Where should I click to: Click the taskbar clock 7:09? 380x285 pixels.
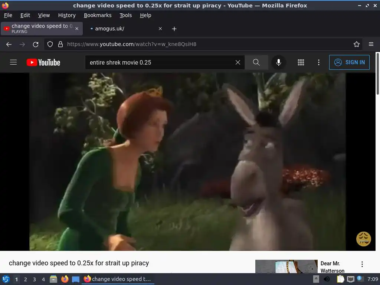tap(373, 279)
